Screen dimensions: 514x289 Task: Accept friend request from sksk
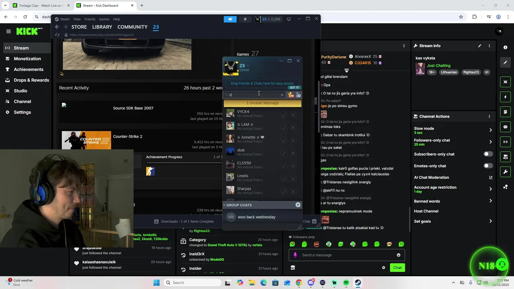click(284, 153)
